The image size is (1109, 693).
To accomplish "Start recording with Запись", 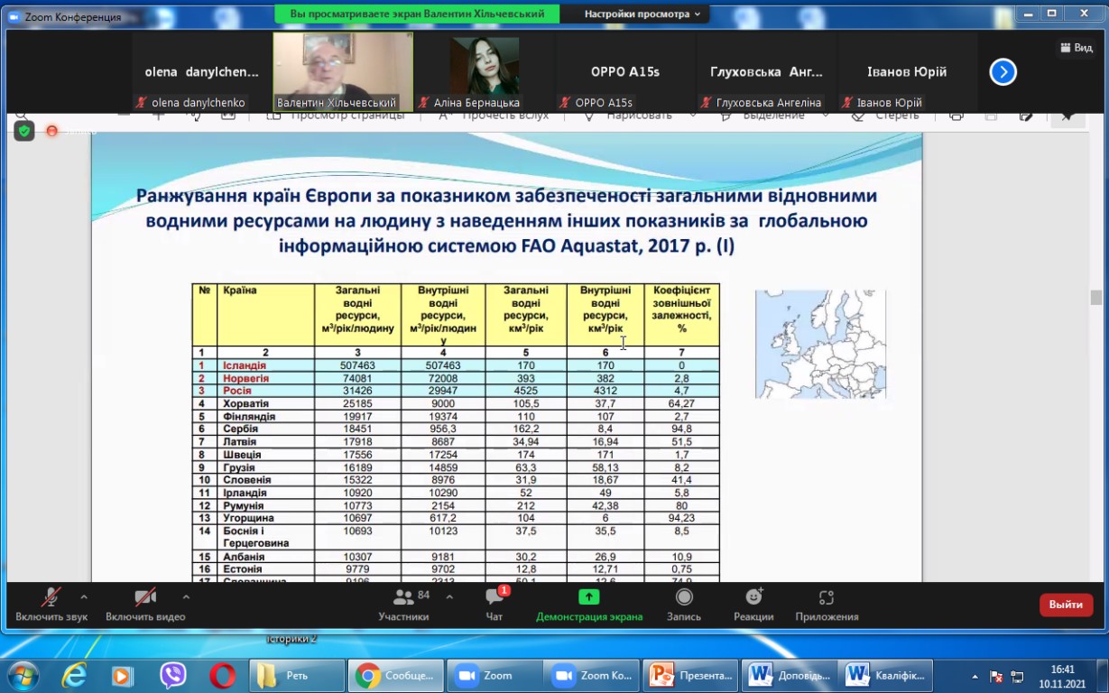I will coord(684,605).
